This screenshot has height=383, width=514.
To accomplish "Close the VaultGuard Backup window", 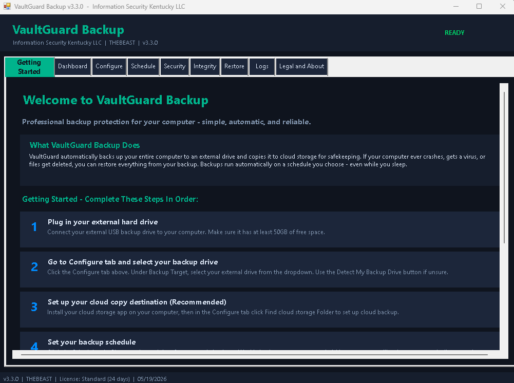I will (x=503, y=6).
